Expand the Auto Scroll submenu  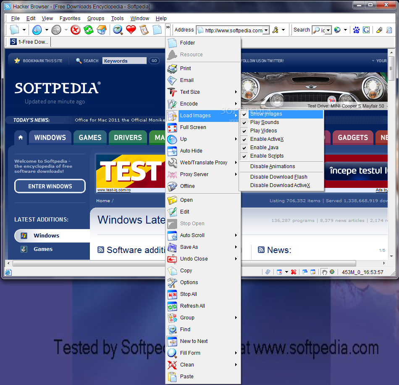[203, 235]
